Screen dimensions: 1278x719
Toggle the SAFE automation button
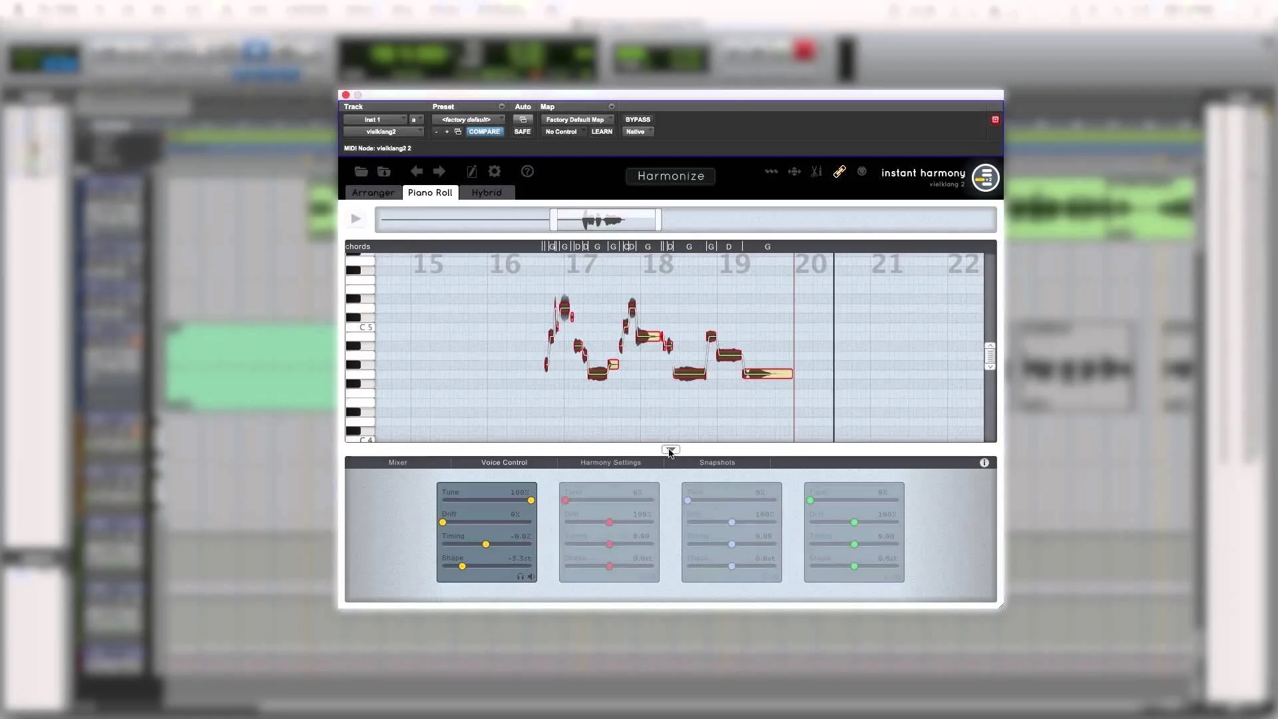click(x=523, y=132)
